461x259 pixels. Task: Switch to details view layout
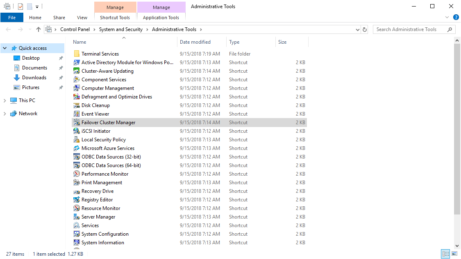pyautogui.click(x=446, y=254)
